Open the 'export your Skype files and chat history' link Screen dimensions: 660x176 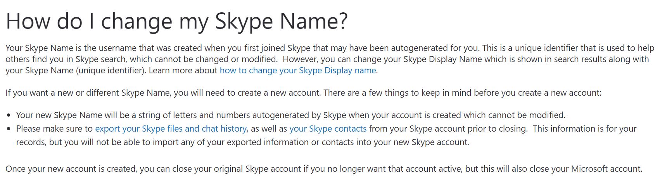click(171, 129)
